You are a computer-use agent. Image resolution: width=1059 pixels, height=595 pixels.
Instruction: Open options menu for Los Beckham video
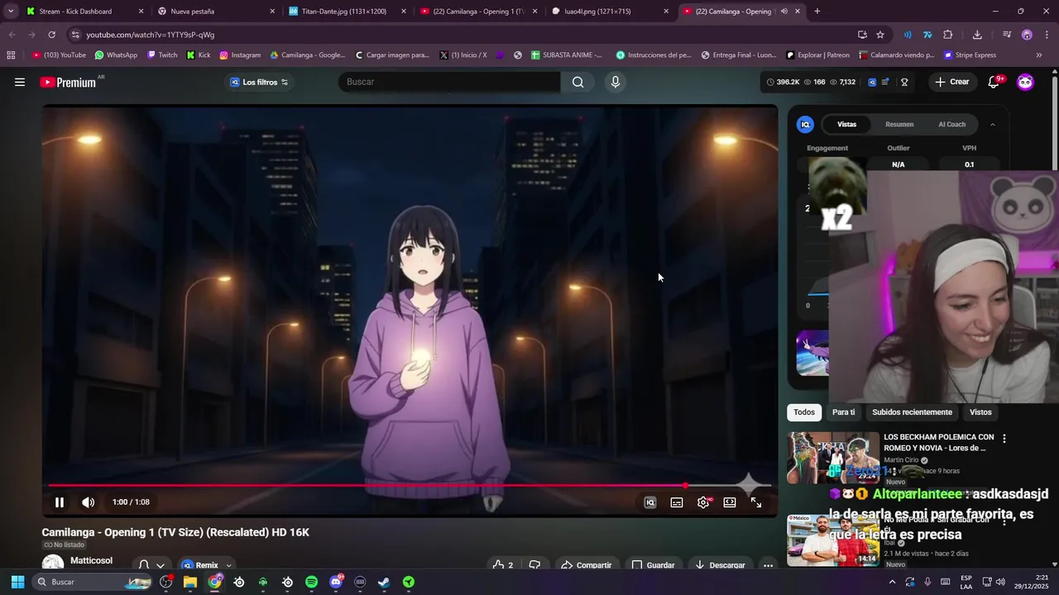pos(1004,439)
